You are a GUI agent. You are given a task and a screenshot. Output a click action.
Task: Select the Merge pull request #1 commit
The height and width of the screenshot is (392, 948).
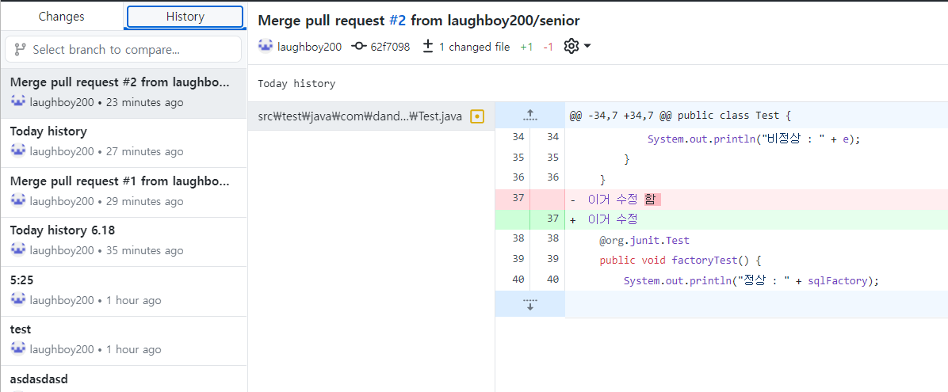click(124, 192)
